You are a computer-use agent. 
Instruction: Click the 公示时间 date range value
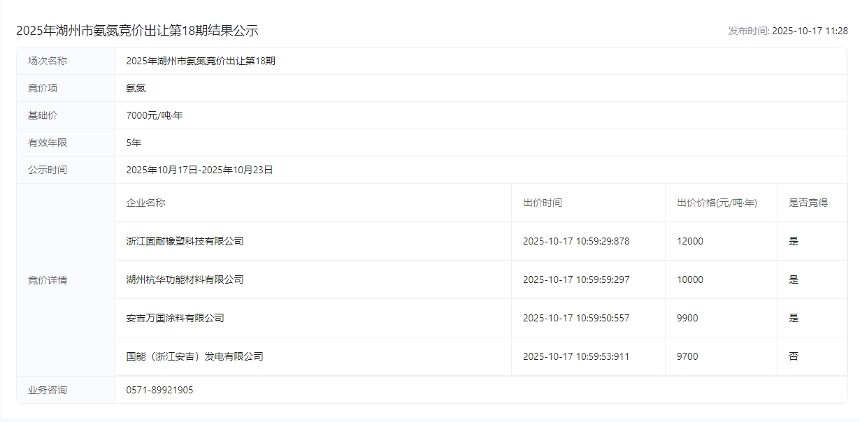click(199, 170)
